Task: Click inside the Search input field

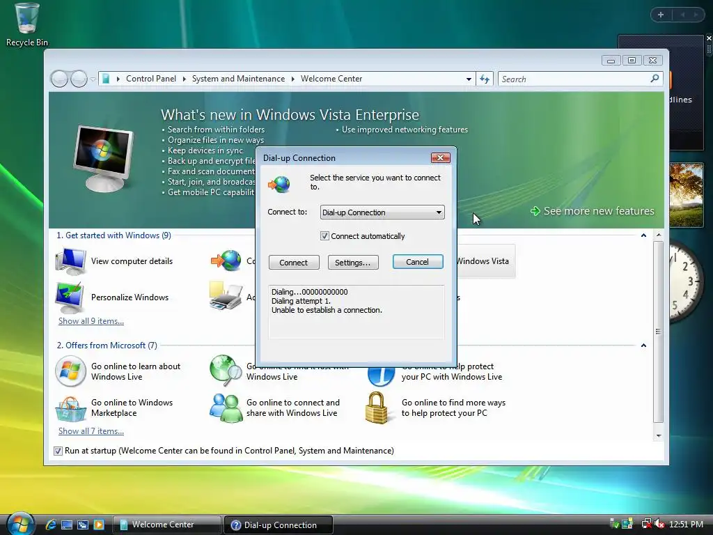Action: click(x=574, y=79)
